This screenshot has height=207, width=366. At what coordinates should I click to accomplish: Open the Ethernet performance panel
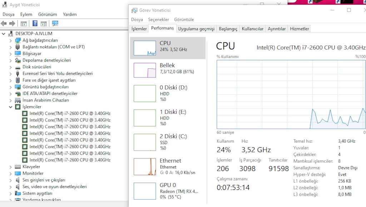click(168, 167)
